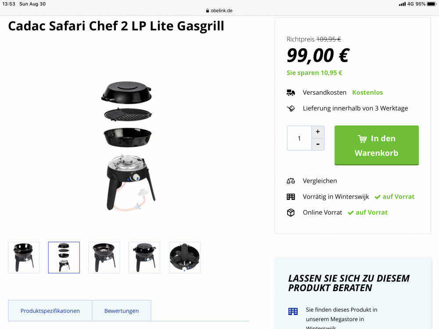Select the exploded-view parts thumbnail
This screenshot has width=439, height=329.
pos(64,257)
